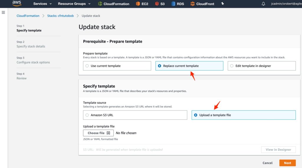Open the jcadmin account dropdown

click(x=286, y=4)
